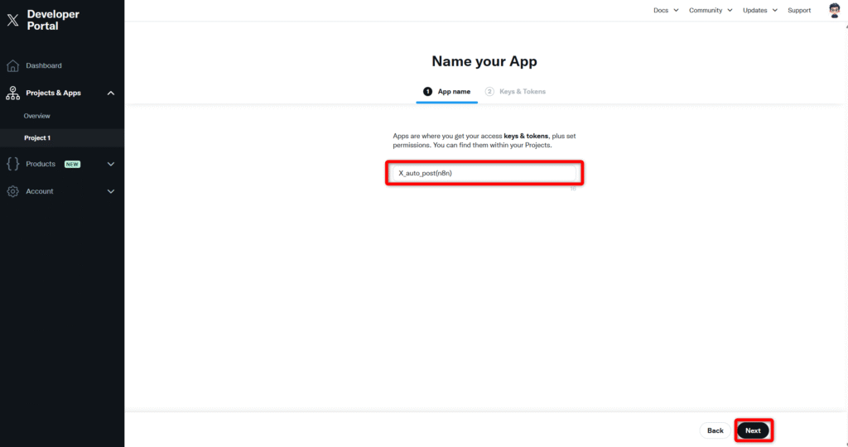This screenshot has height=447, width=848.
Task: Open Docs dropdown menu
Action: pyautogui.click(x=666, y=10)
